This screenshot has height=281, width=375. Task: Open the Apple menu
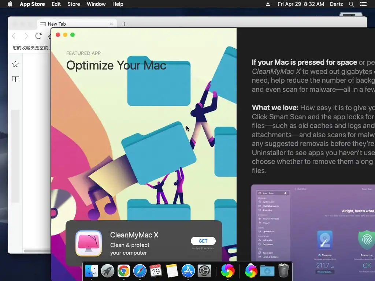10,4
